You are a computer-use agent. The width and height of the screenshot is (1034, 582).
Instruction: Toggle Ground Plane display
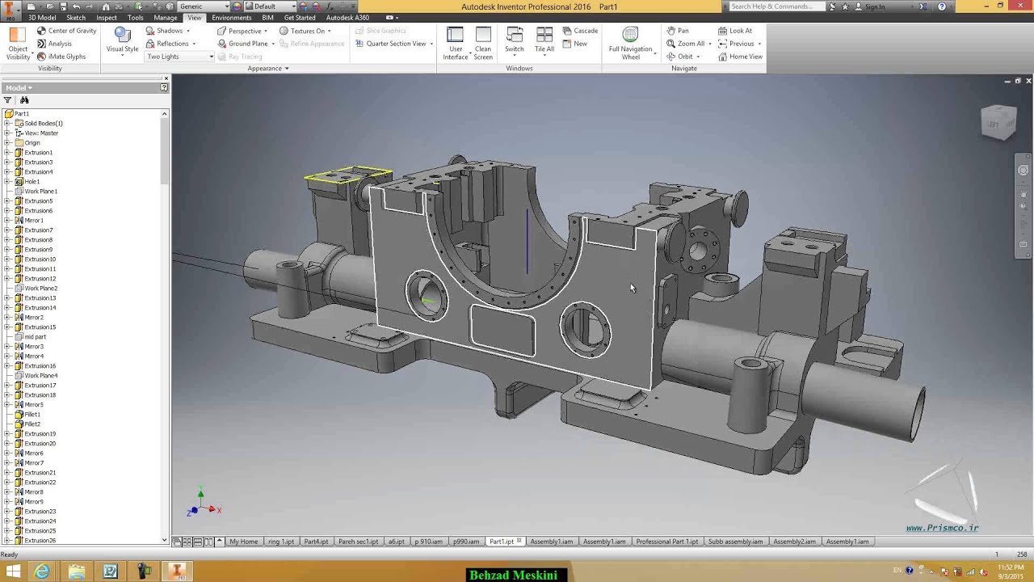pyautogui.click(x=245, y=44)
